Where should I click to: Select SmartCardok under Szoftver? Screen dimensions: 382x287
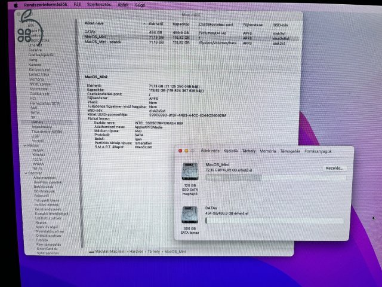point(47,249)
